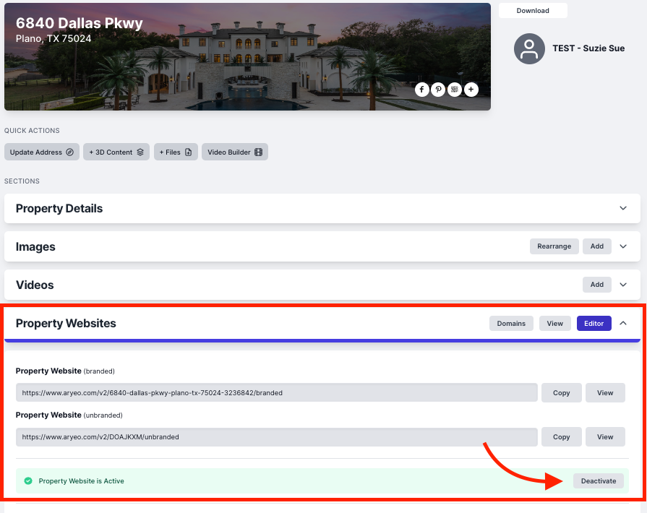Click the TEST - Suzie Sue avatar

coord(529,48)
